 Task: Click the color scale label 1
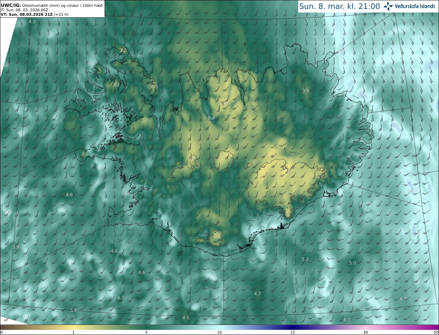[x=73, y=332]
